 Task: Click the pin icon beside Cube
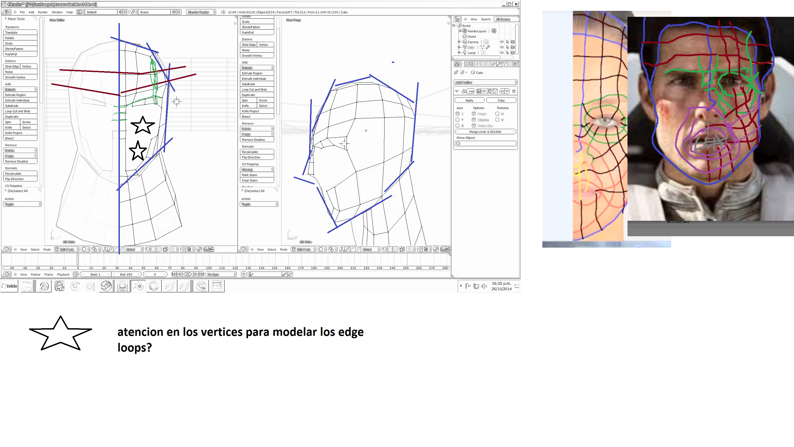pos(456,72)
